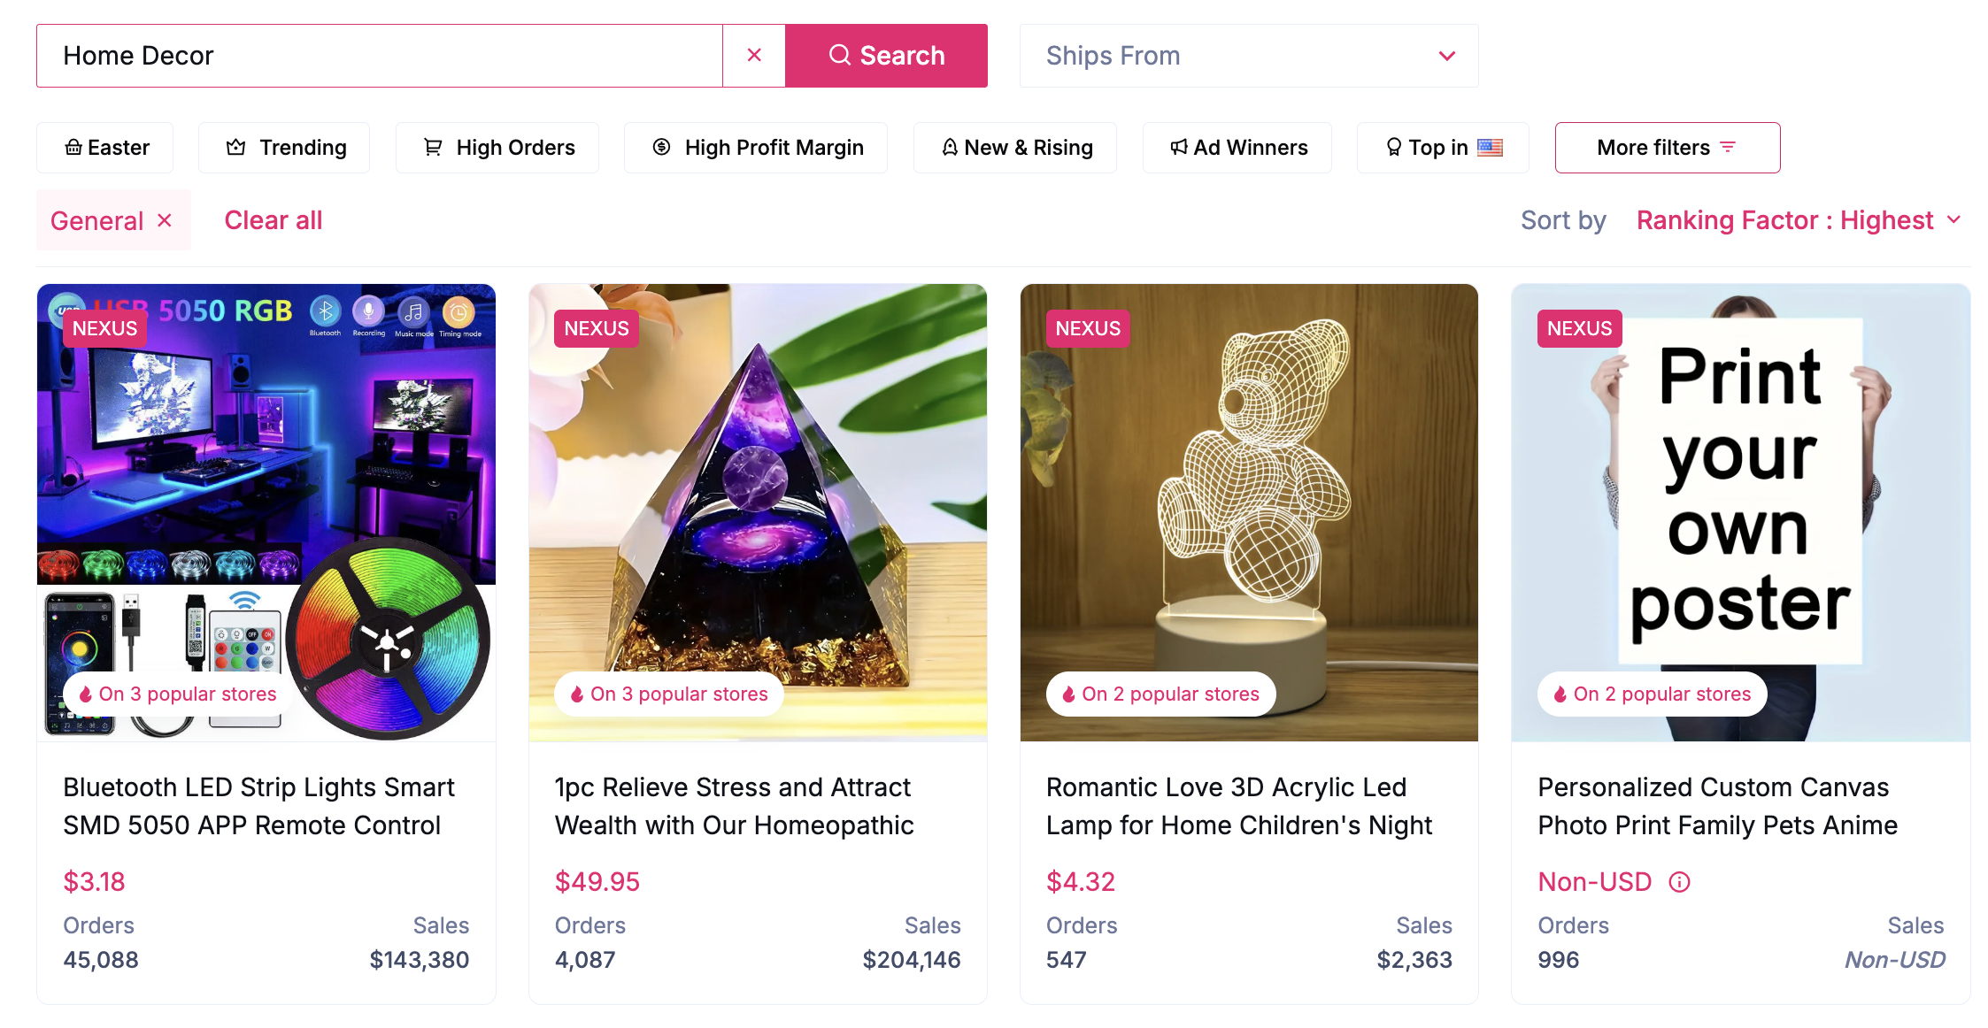Select the Top in US lightbulb icon
The width and height of the screenshot is (1988, 1028).
point(1393,147)
